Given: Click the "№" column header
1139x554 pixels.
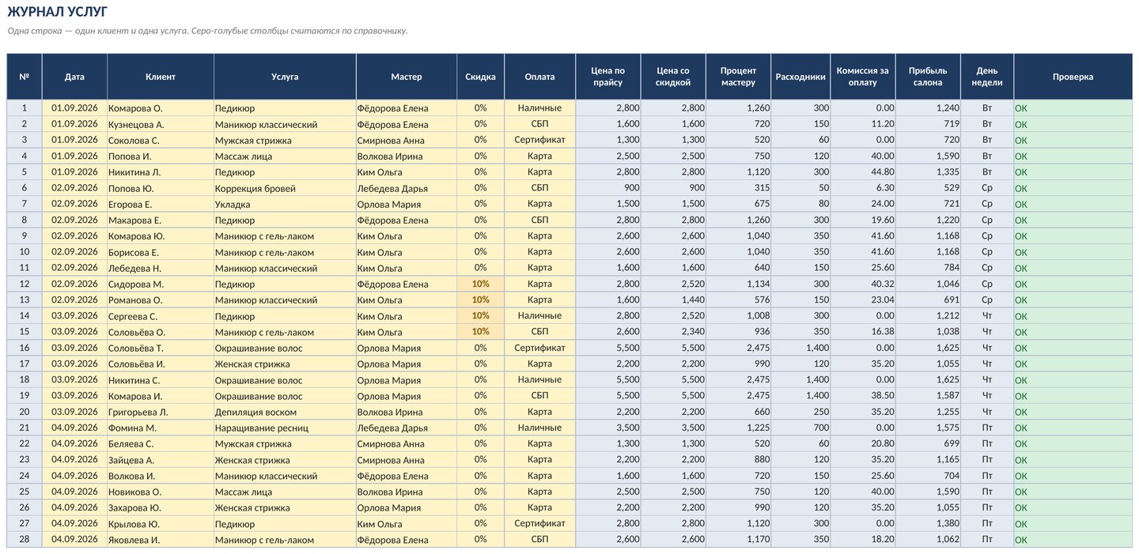Looking at the screenshot, I should coord(25,77).
